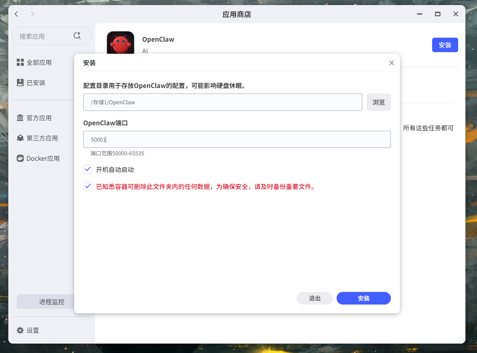Click the search refresh icon
This screenshot has height=353, width=477.
77,36
